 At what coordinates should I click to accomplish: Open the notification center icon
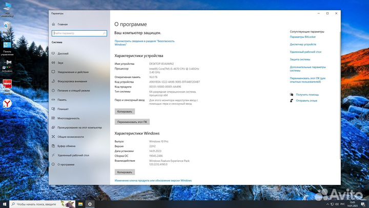[x=363, y=204]
